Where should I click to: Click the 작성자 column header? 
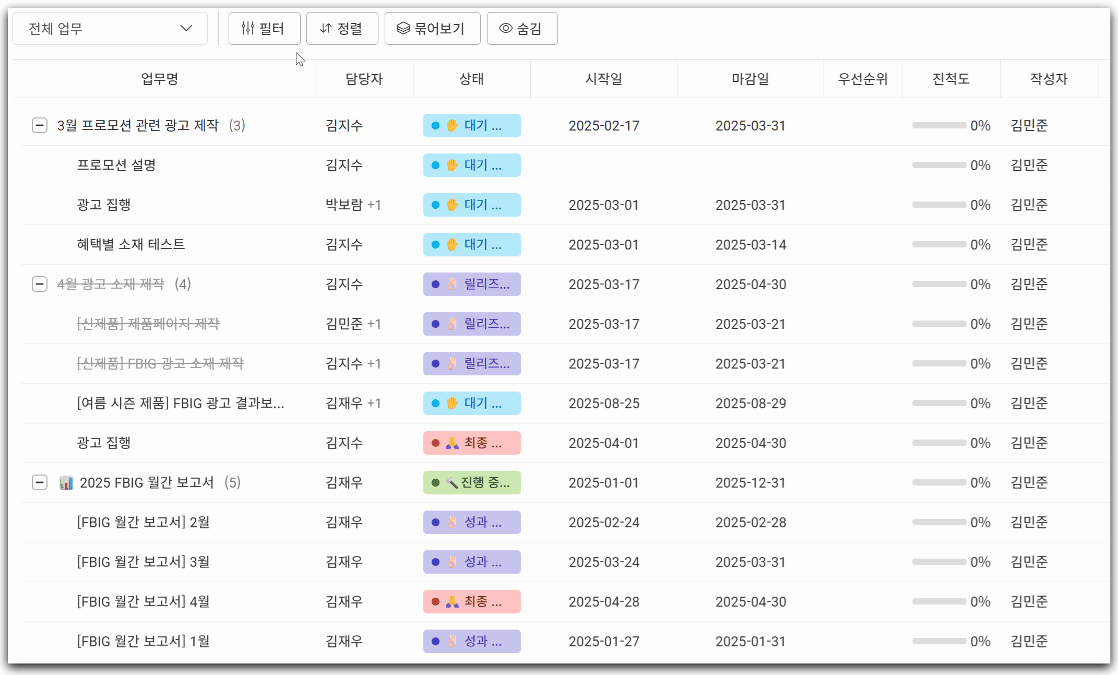(1049, 79)
